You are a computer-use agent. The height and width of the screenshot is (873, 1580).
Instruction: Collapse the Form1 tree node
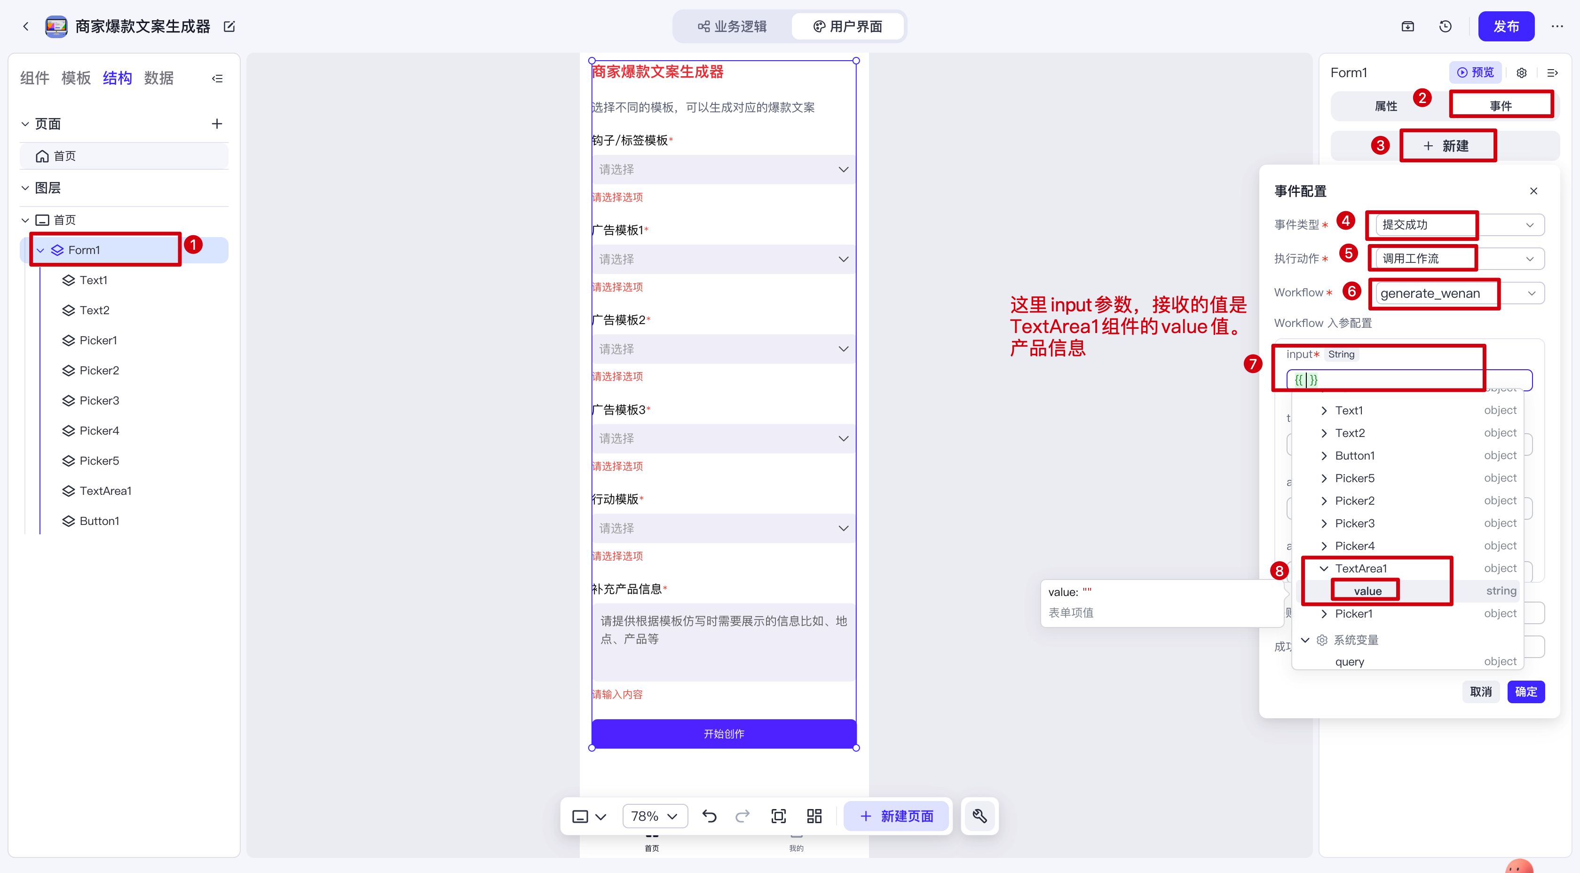(40, 250)
